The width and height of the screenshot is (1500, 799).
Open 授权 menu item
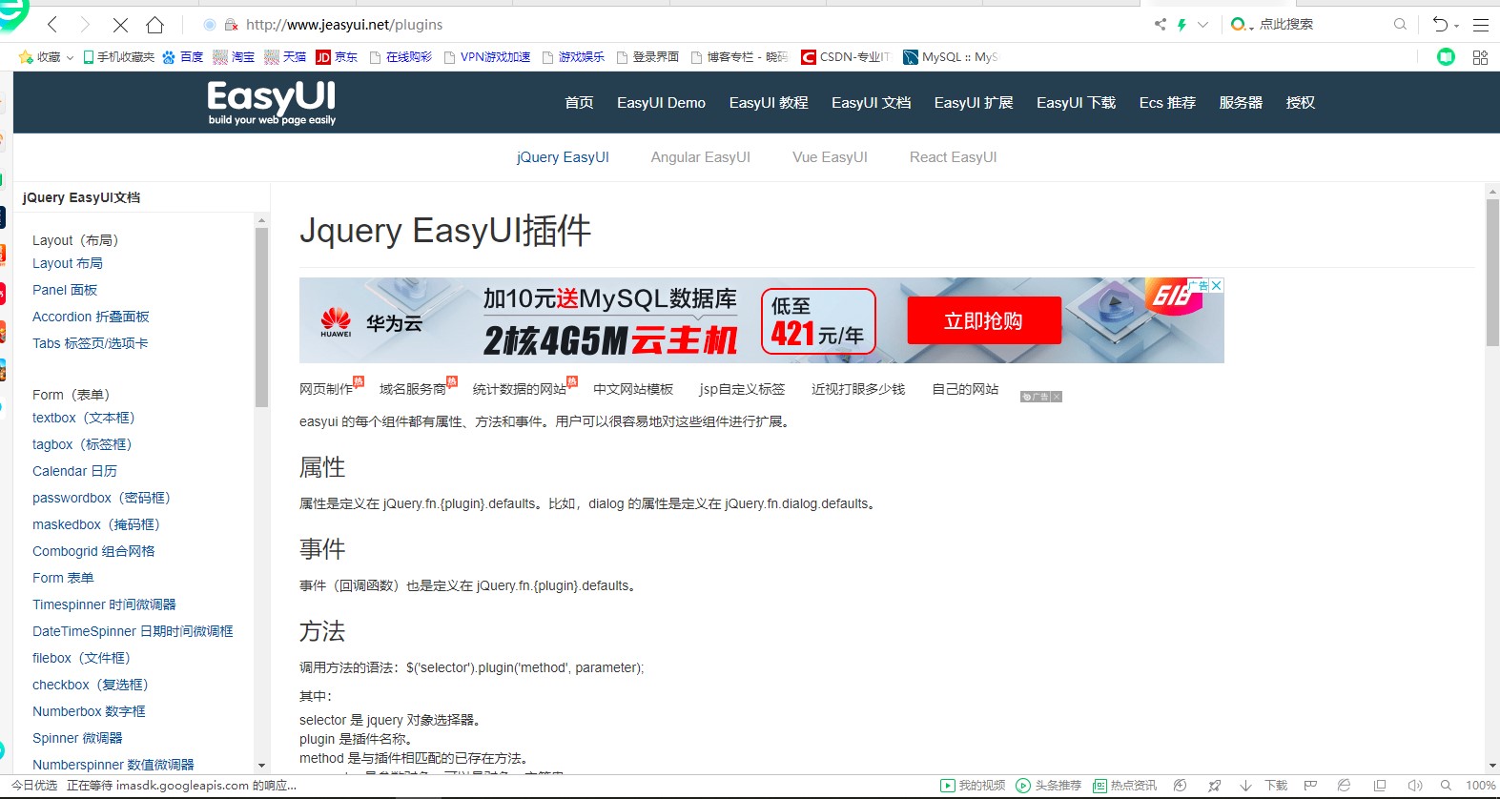pos(1300,103)
